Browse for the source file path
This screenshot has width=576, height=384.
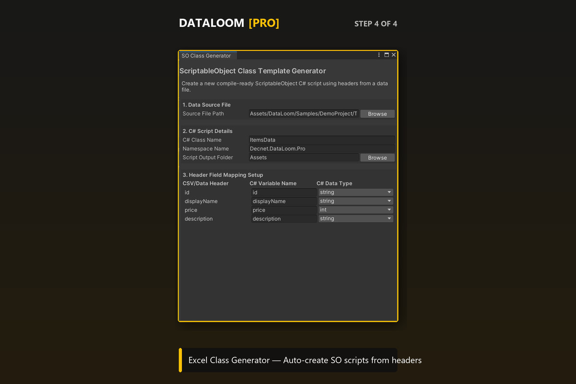pyautogui.click(x=377, y=114)
